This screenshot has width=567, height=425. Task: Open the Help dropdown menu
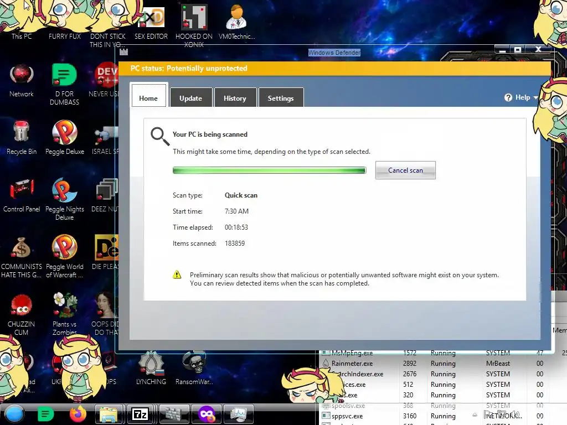[521, 97]
